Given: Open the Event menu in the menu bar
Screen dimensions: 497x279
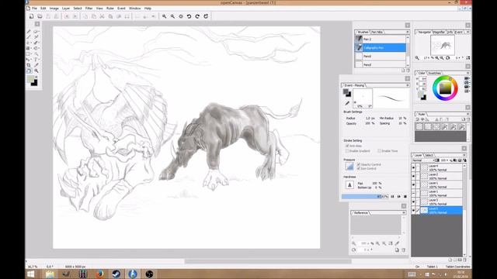Looking at the screenshot, I should pos(121,9).
